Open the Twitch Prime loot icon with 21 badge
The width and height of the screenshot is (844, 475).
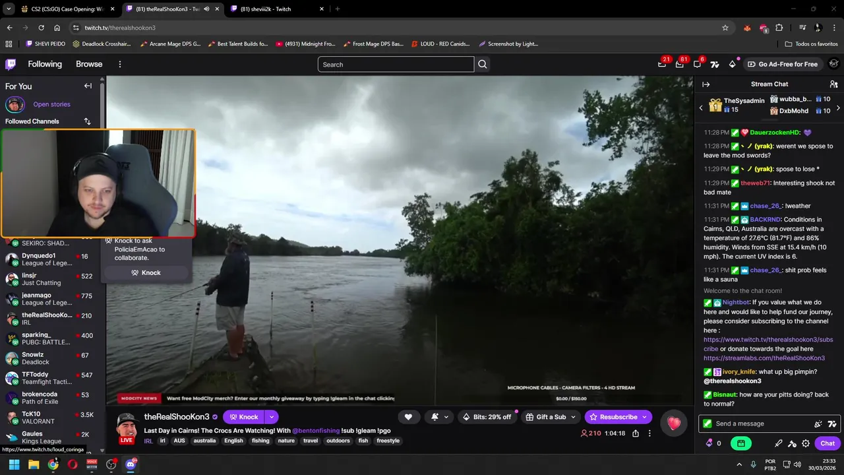[662, 64]
